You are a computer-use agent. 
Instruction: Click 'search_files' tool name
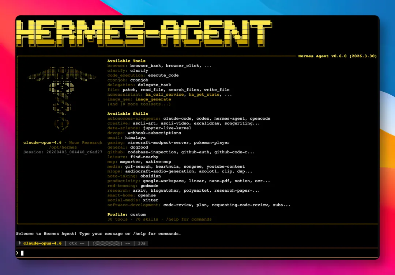tap(184, 89)
